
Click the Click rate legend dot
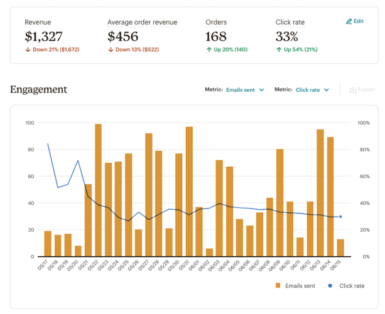(330, 286)
